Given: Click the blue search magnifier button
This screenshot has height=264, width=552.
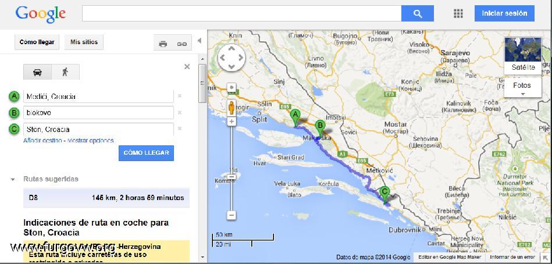Looking at the screenshot, I should click(x=417, y=14).
